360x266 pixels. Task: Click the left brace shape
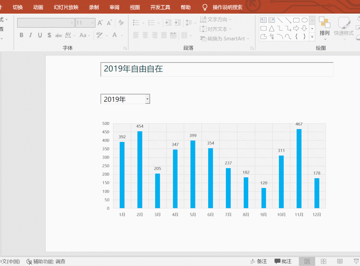pyautogui.click(x=296, y=37)
